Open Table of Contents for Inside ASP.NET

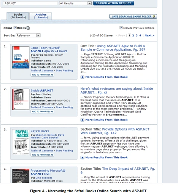tap(42, 107)
